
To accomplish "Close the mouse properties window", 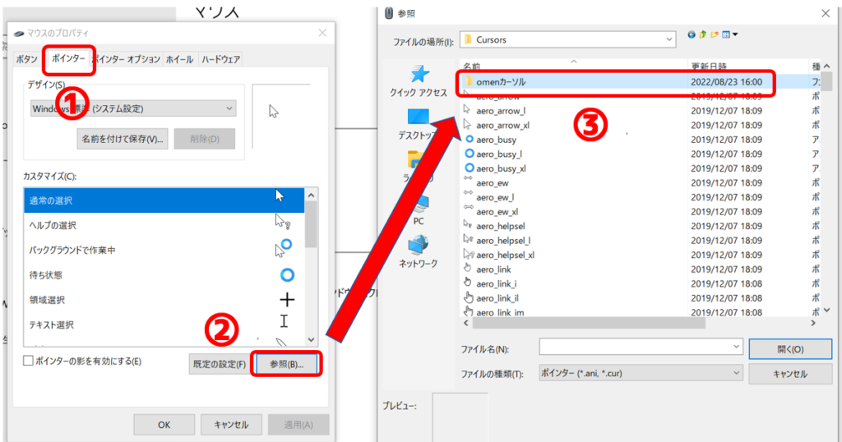I will [x=322, y=33].
